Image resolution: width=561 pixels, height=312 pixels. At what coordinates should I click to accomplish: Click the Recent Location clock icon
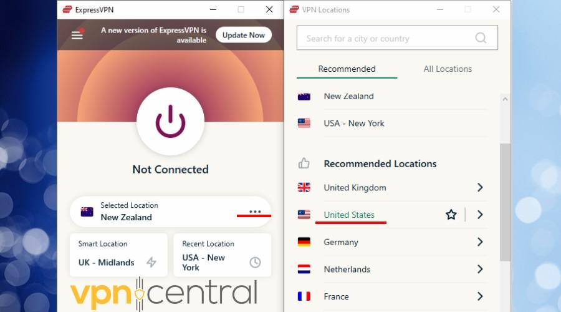point(255,262)
